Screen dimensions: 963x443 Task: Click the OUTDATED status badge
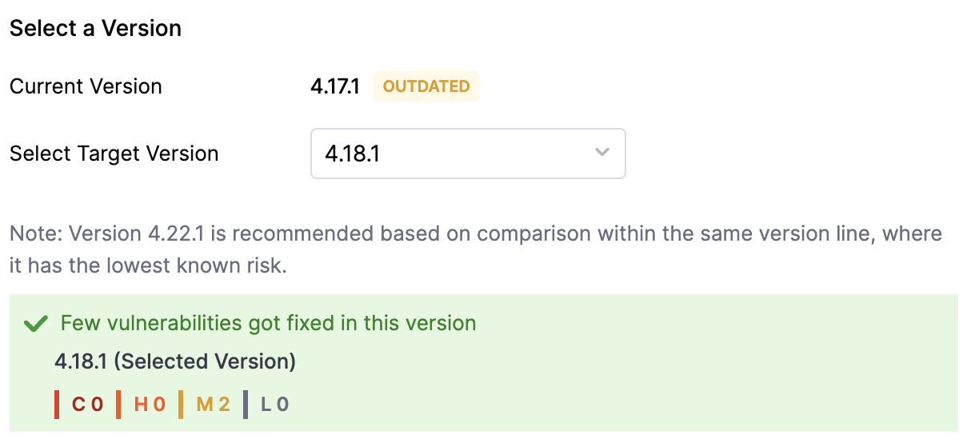pos(426,86)
